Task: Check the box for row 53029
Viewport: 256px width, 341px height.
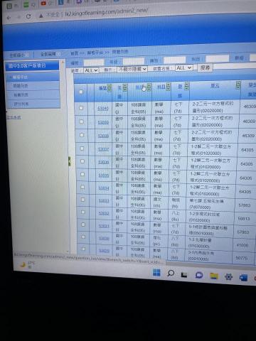Action: coord(83,249)
